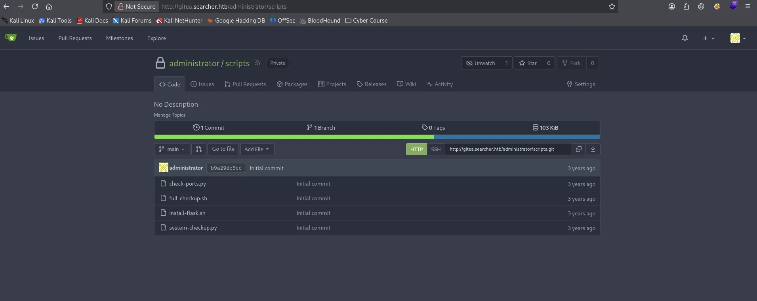Open the Wiki tab

406,84
